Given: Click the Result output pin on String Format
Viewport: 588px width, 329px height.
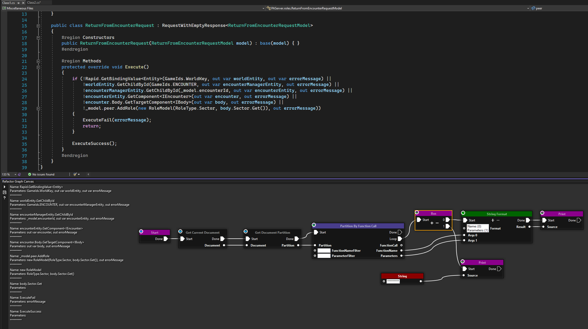Looking at the screenshot, I should (529, 227).
